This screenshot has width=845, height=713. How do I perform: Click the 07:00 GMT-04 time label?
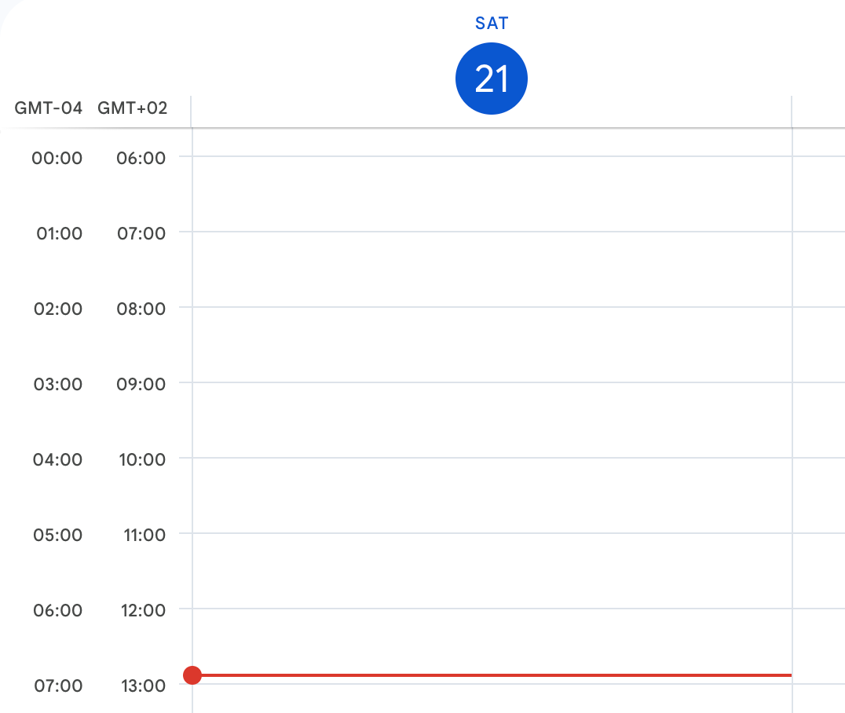pyautogui.click(x=58, y=686)
